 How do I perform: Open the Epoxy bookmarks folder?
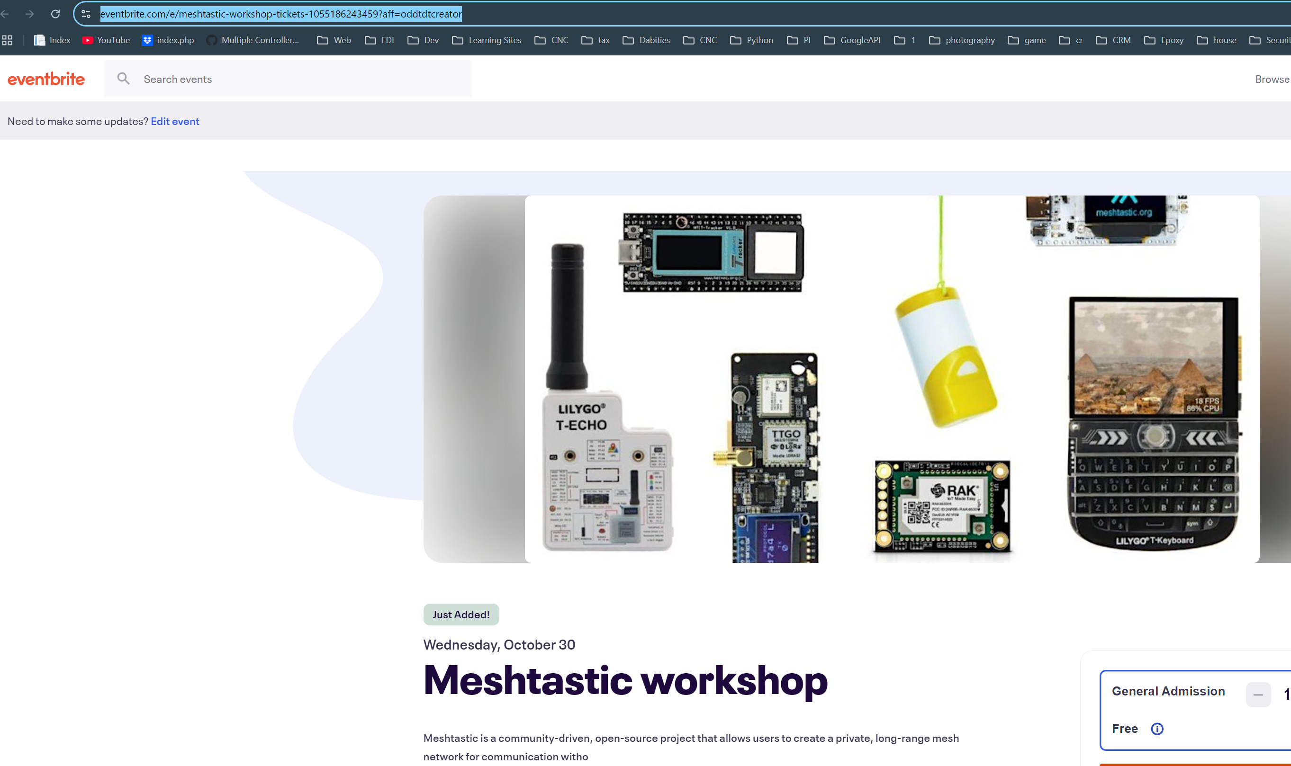pos(1164,40)
